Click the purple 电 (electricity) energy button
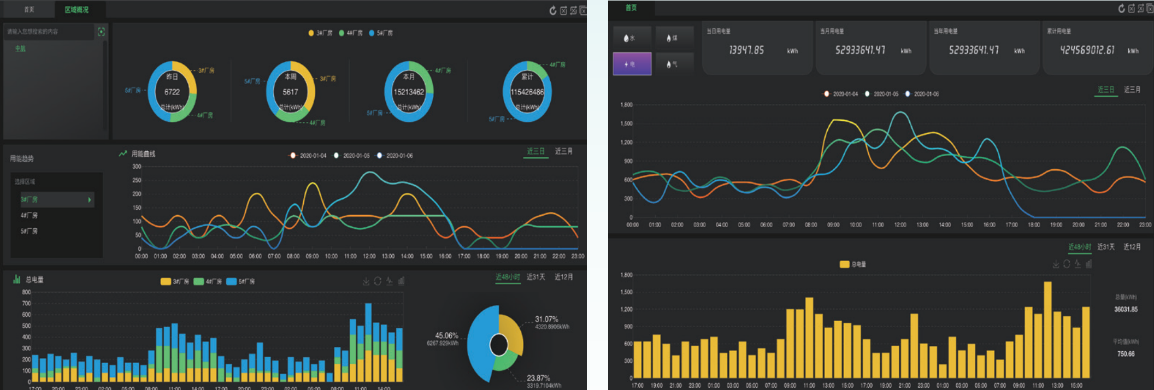Image resolution: width=1154 pixels, height=390 pixels. pyautogui.click(x=632, y=64)
